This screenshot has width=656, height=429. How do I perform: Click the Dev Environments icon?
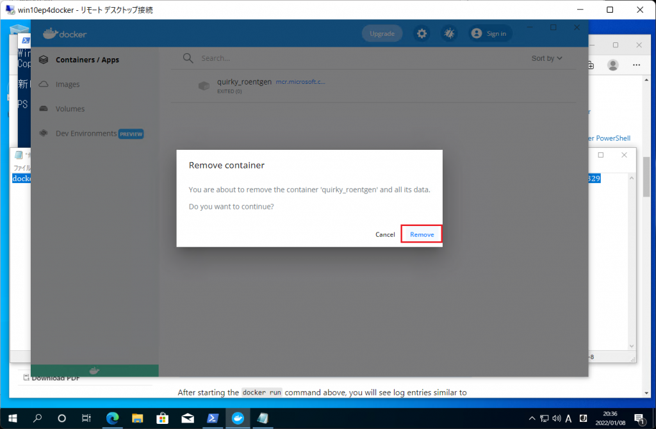click(x=44, y=133)
